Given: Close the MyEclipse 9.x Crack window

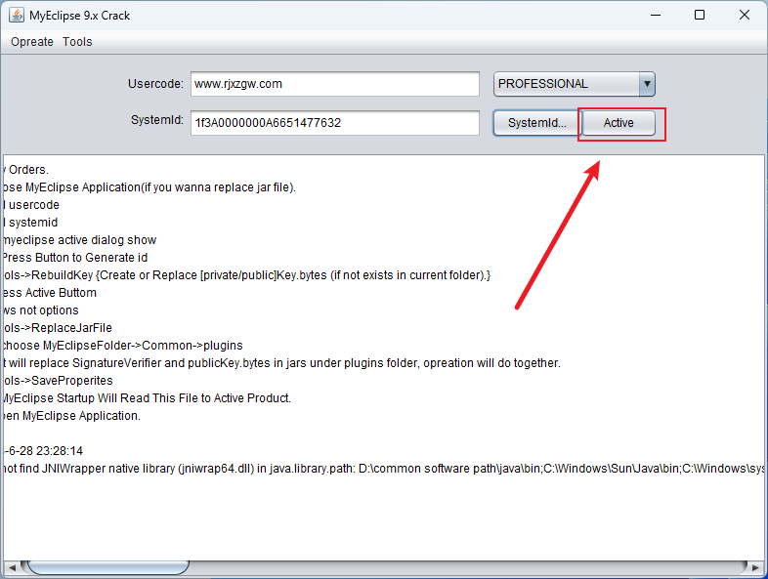Looking at the screenshot, I should click(x=745, y=16).
